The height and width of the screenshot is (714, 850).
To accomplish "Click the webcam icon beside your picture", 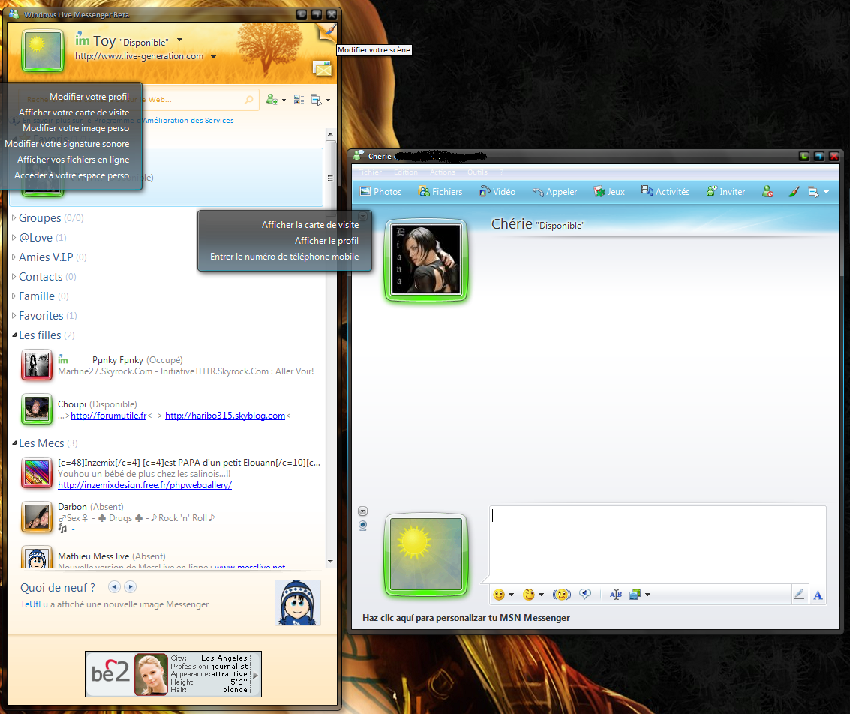I will click(363, 526).
